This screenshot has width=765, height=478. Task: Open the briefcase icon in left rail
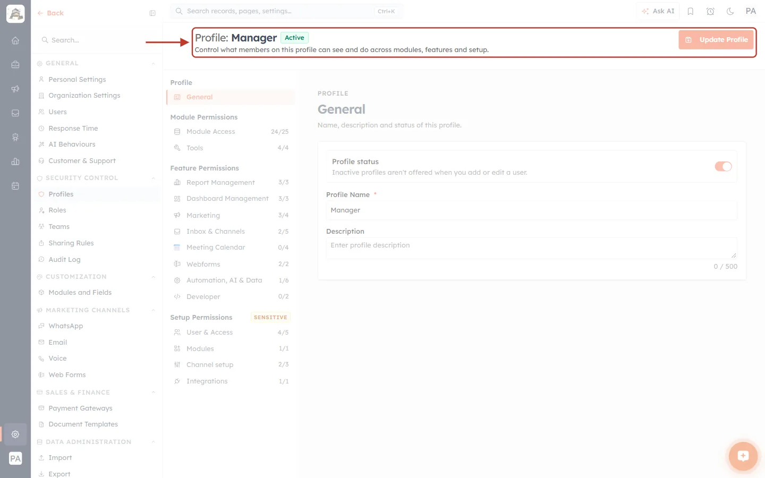pos(15,65)
